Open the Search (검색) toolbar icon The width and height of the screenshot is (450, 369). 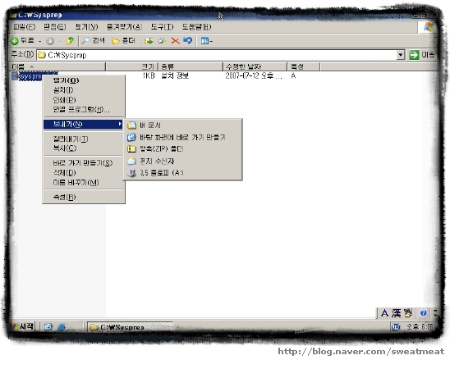[94, 41]
